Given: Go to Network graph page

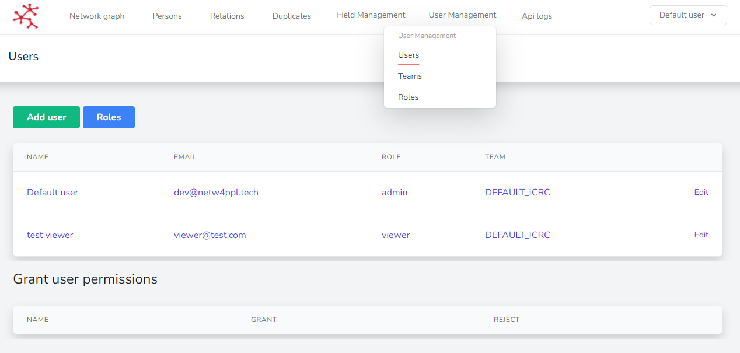Looking at the screenshot, I should click(97, 16).
